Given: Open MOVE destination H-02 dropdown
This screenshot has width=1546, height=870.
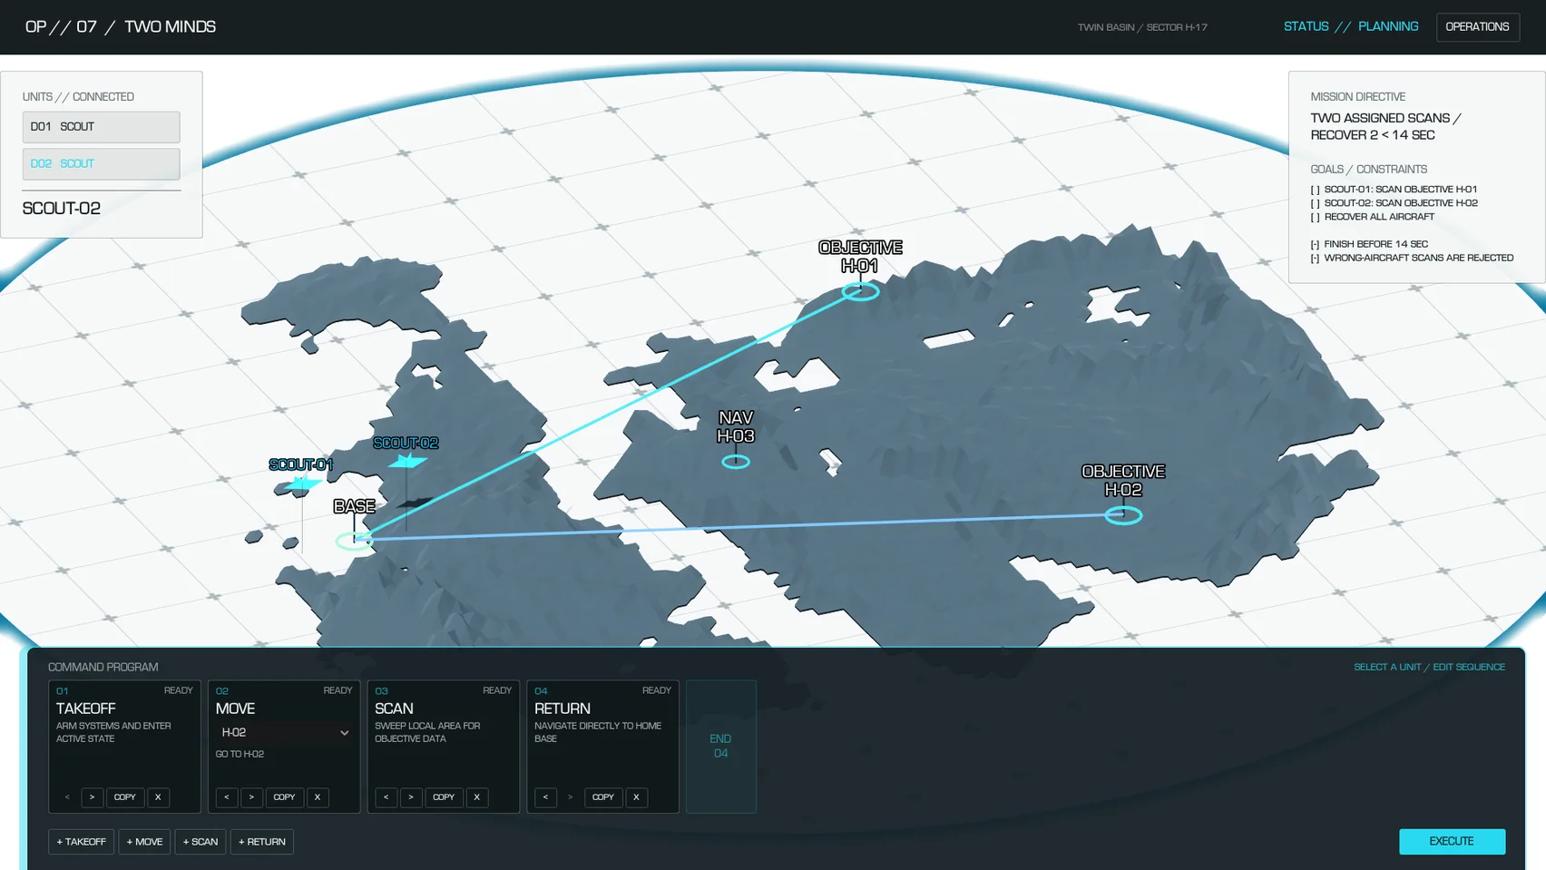Looking at the screenshot, I should coord(284,732).
